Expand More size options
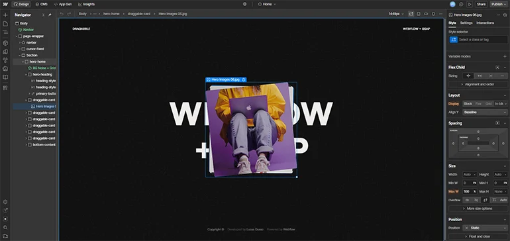Viewport: 510px width, 241px height. pos(478,209)
